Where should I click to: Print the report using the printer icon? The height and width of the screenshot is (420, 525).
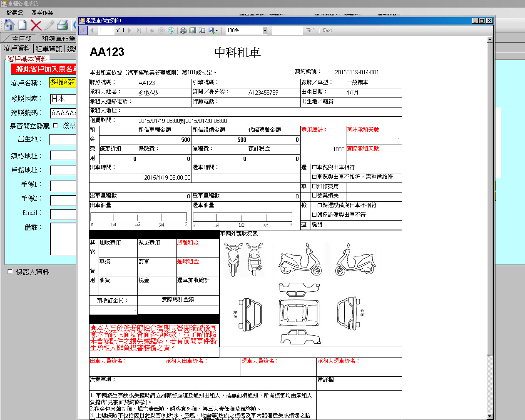183,30
